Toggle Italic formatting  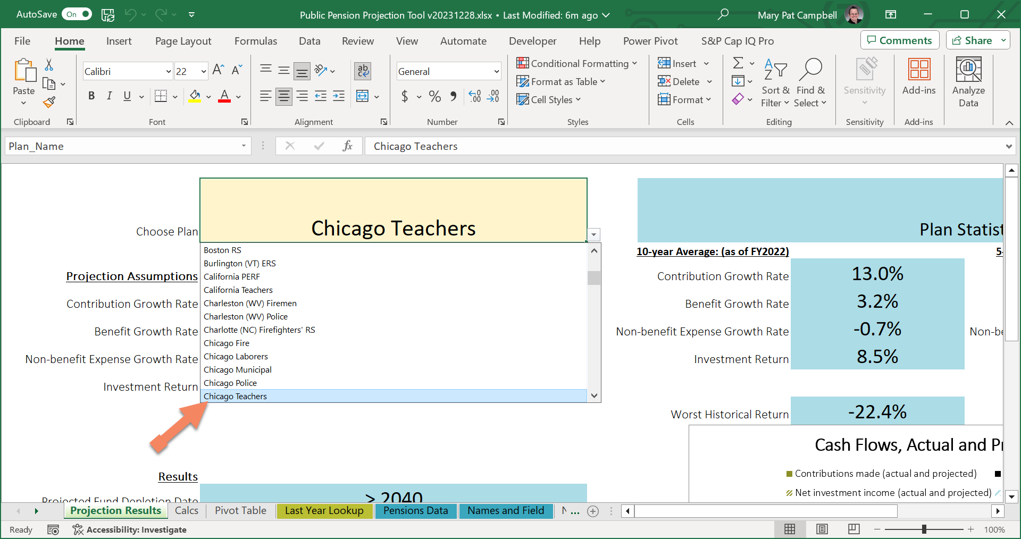(x=109, y=96)
